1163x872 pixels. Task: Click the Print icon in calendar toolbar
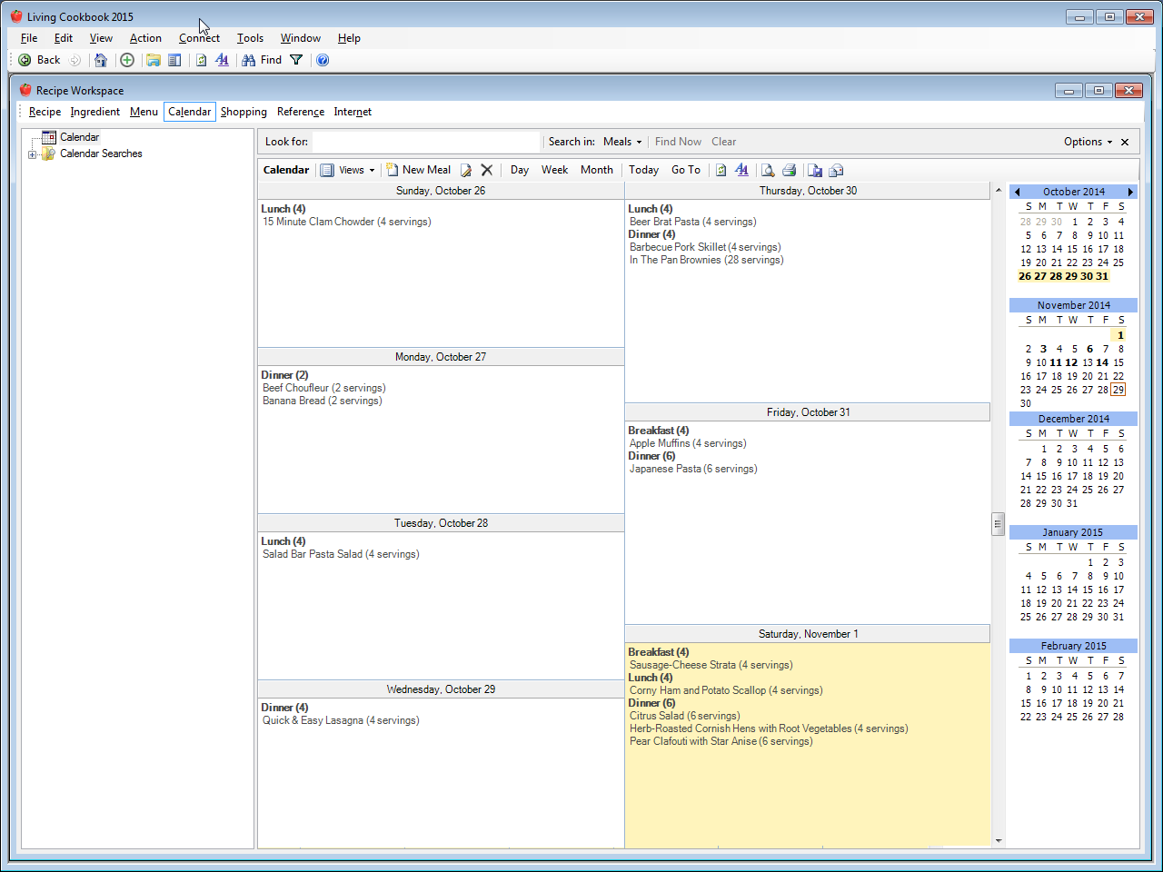(x=789, y=170)
